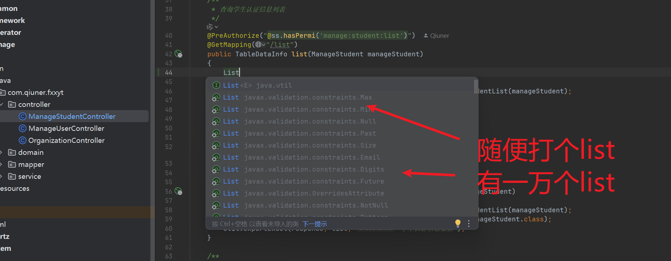Screen dimensions: 671x261
Task: Click the 下一提示 next tip link
Action: (x=315, y=224)
